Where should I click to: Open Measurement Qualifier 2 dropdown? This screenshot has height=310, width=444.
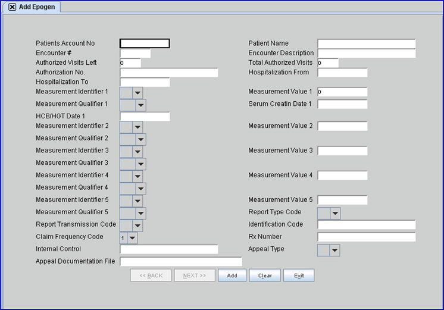[x=133, y=139]
